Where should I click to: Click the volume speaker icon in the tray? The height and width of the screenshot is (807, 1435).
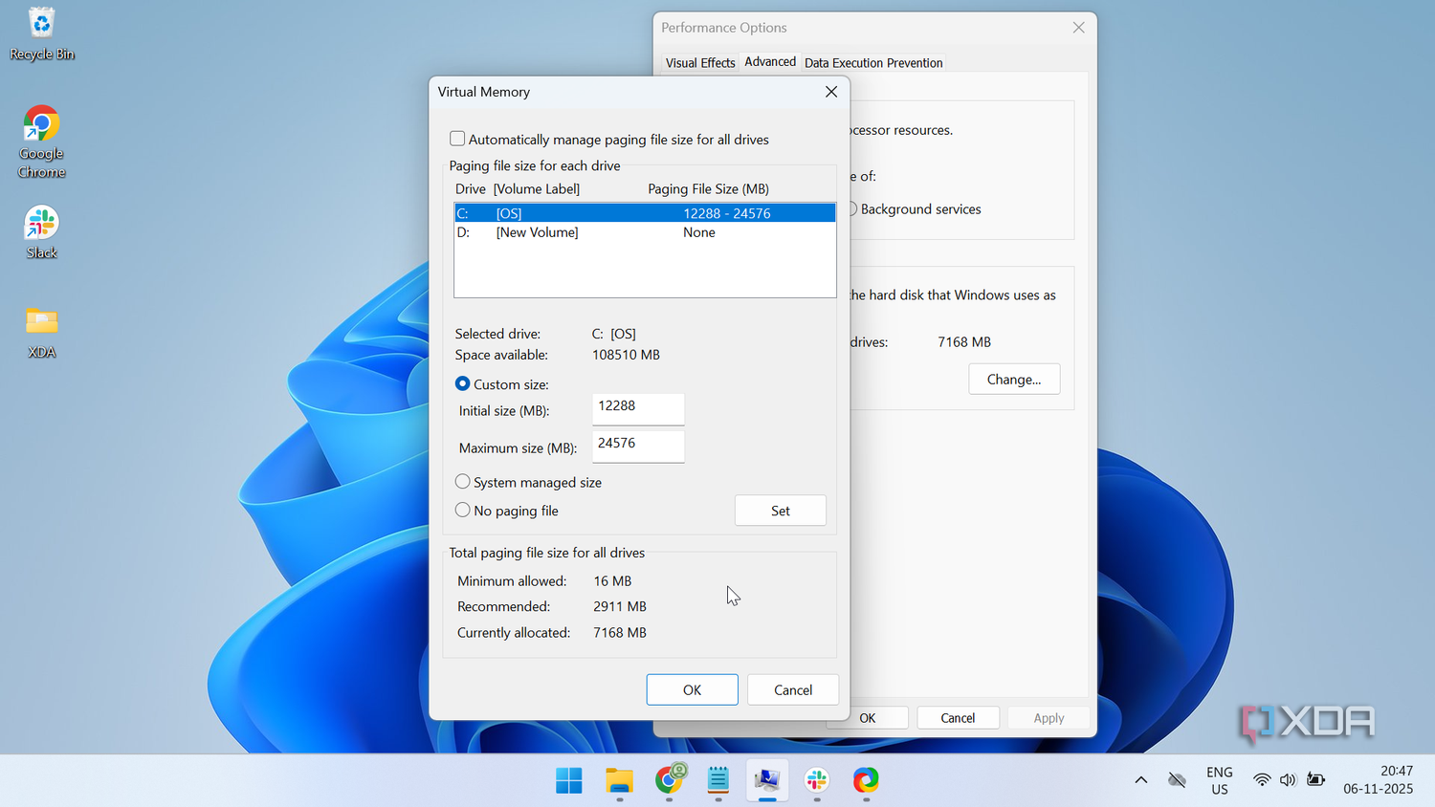coord(1288,780)
